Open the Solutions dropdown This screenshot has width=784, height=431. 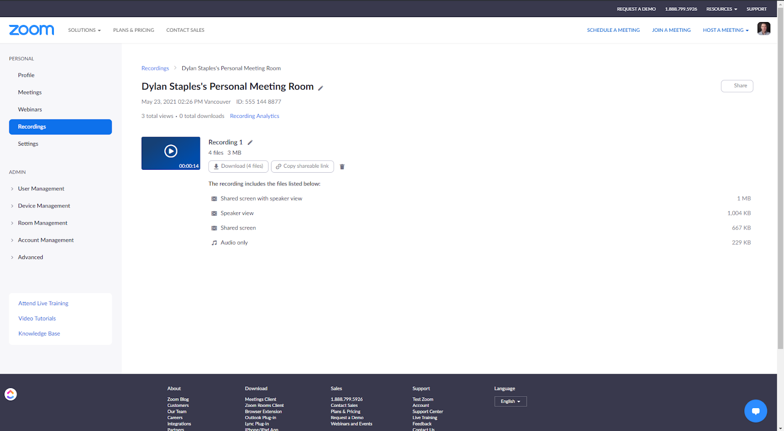coord(84,30)
